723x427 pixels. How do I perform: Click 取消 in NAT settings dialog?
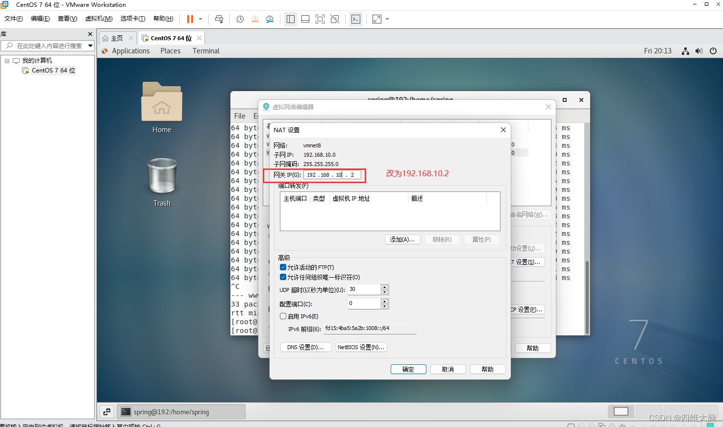tap(448, 369)
